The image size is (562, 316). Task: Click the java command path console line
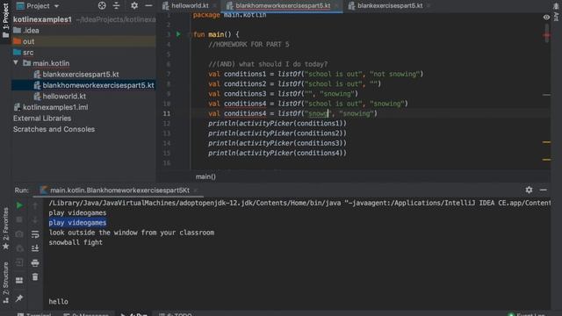pyautogui.click(x=299, y=203)
